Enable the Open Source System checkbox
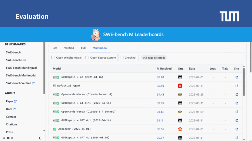Screen dimensions: 252x141 point(87,57)
